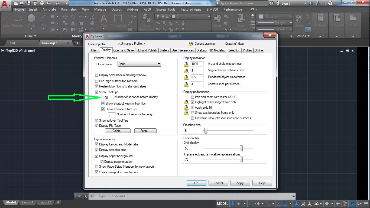This screenshot has height=208, width=370.
Task: Click the Match Properties icon
Action: point(242,22)
